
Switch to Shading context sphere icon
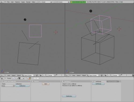click(x=17, y=78)
